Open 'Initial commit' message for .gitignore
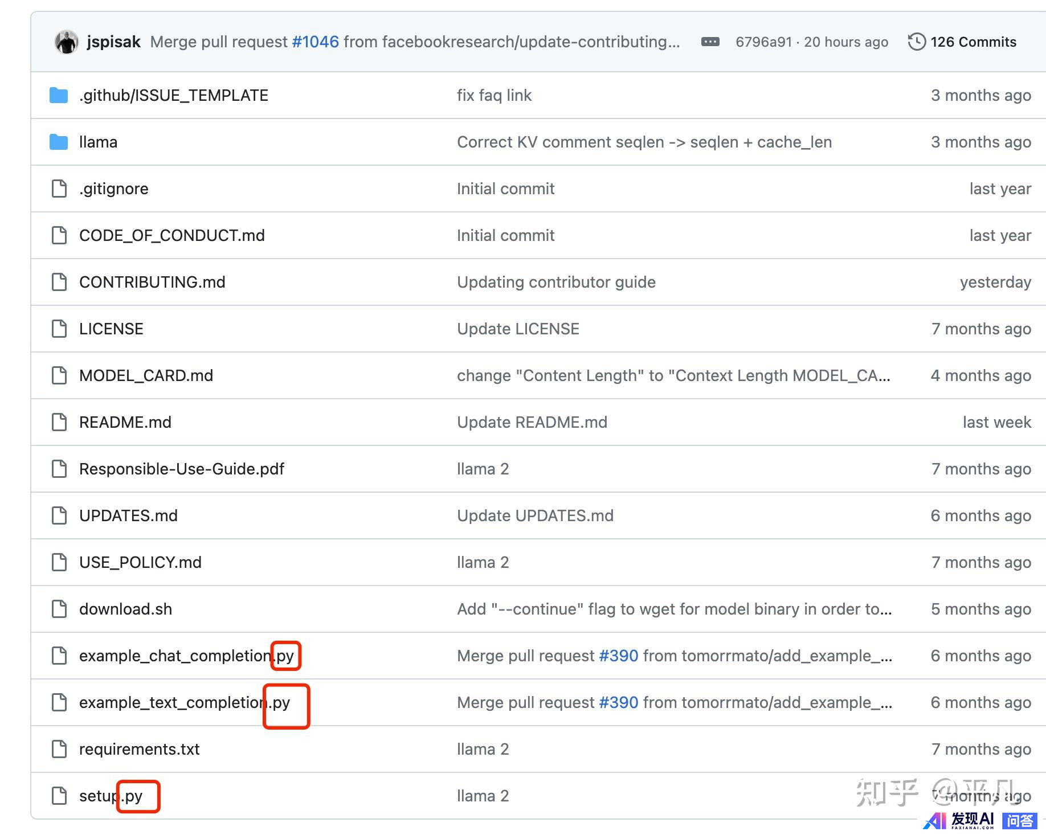1046x835 pixels. click(505, 189)
